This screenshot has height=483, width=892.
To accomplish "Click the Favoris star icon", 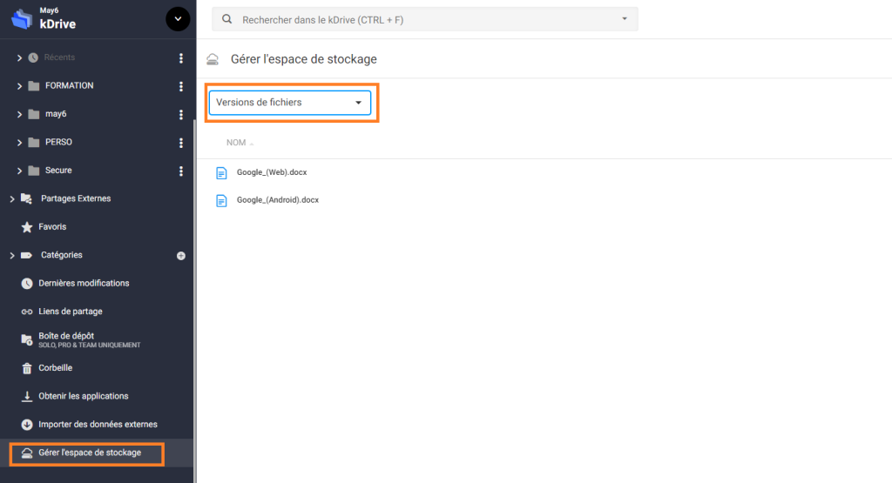I will [x=27, y=227].
